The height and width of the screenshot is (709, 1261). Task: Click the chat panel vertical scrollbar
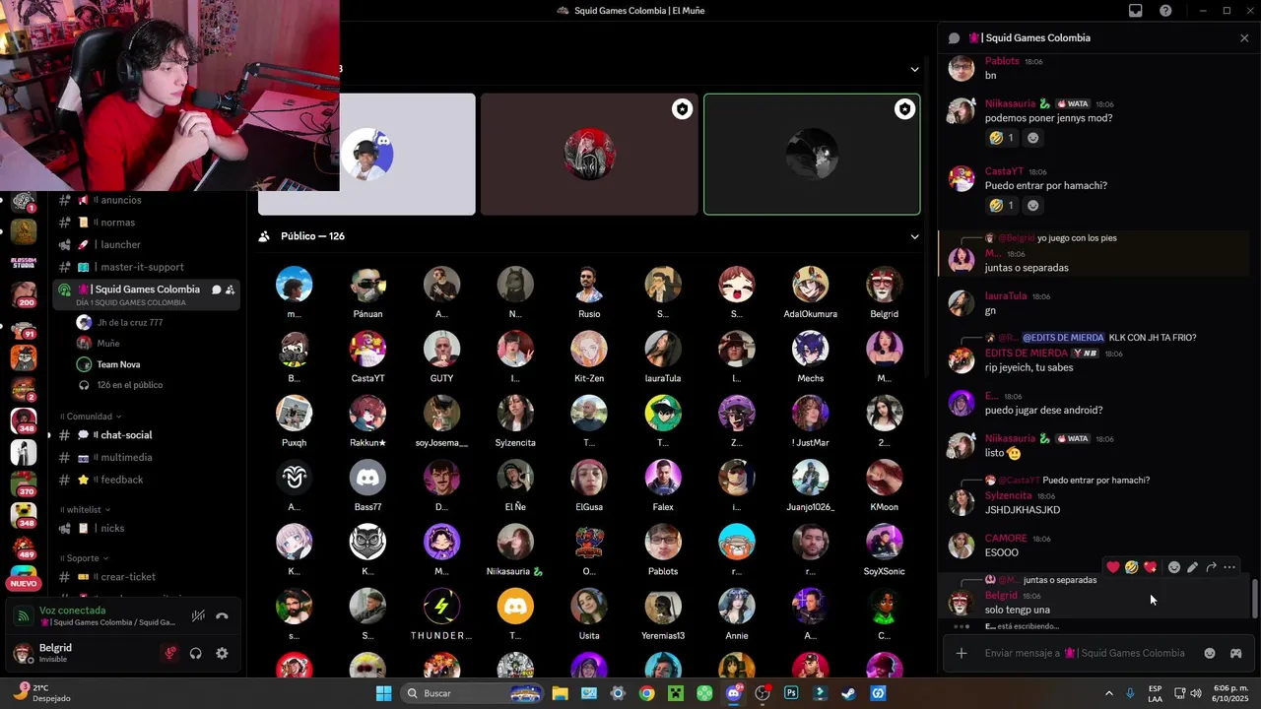[1255, 599]
